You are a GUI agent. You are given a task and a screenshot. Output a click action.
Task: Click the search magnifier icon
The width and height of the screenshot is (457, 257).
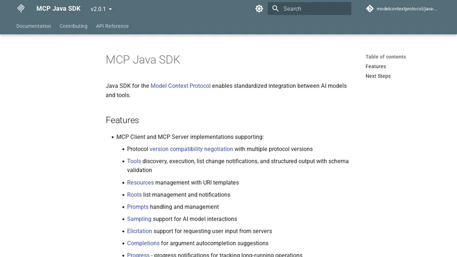click(275, 9)
